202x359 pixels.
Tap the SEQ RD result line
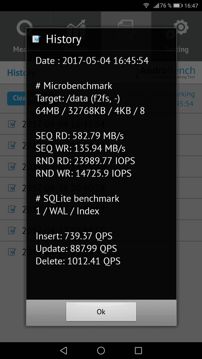[80, 136]
